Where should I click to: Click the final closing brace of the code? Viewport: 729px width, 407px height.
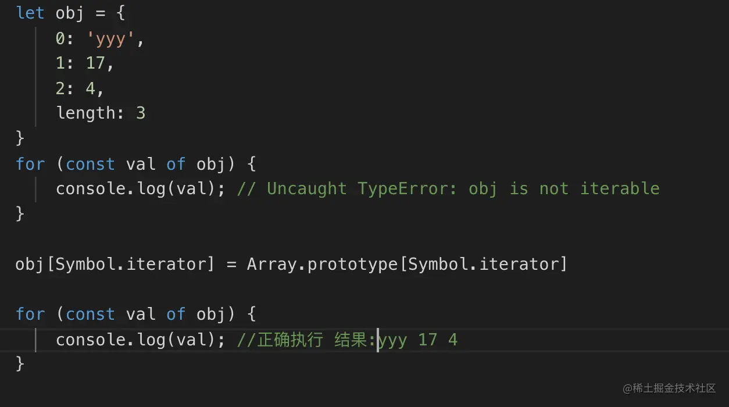point(20,365)
